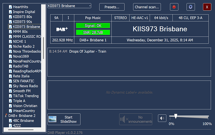Click the note icon beside NICHE 1
Viewport: 215px width, 135px height.
[10, 41]
